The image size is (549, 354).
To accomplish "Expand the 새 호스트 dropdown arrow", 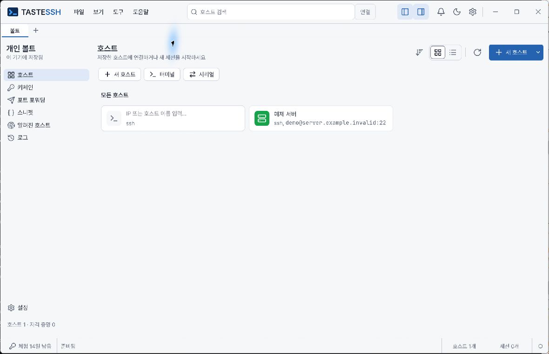I will [x=538, y=53].
